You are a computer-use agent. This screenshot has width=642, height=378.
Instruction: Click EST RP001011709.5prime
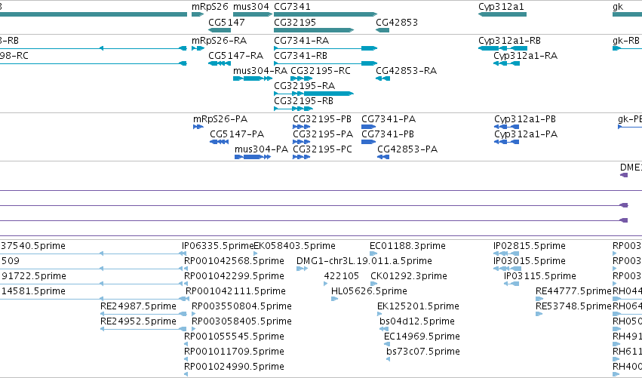(x=234, y=352)
